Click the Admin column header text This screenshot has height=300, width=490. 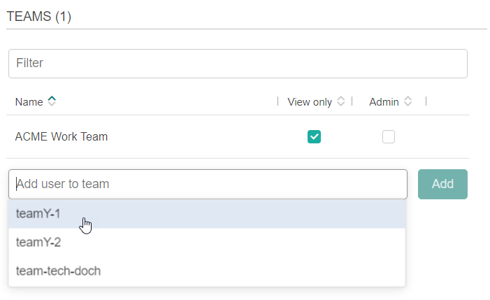[384, 102]
